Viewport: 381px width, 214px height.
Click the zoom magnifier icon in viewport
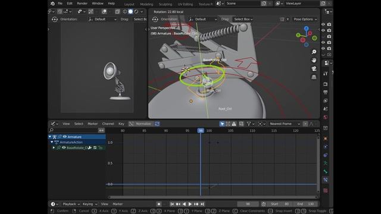[314, 52]
